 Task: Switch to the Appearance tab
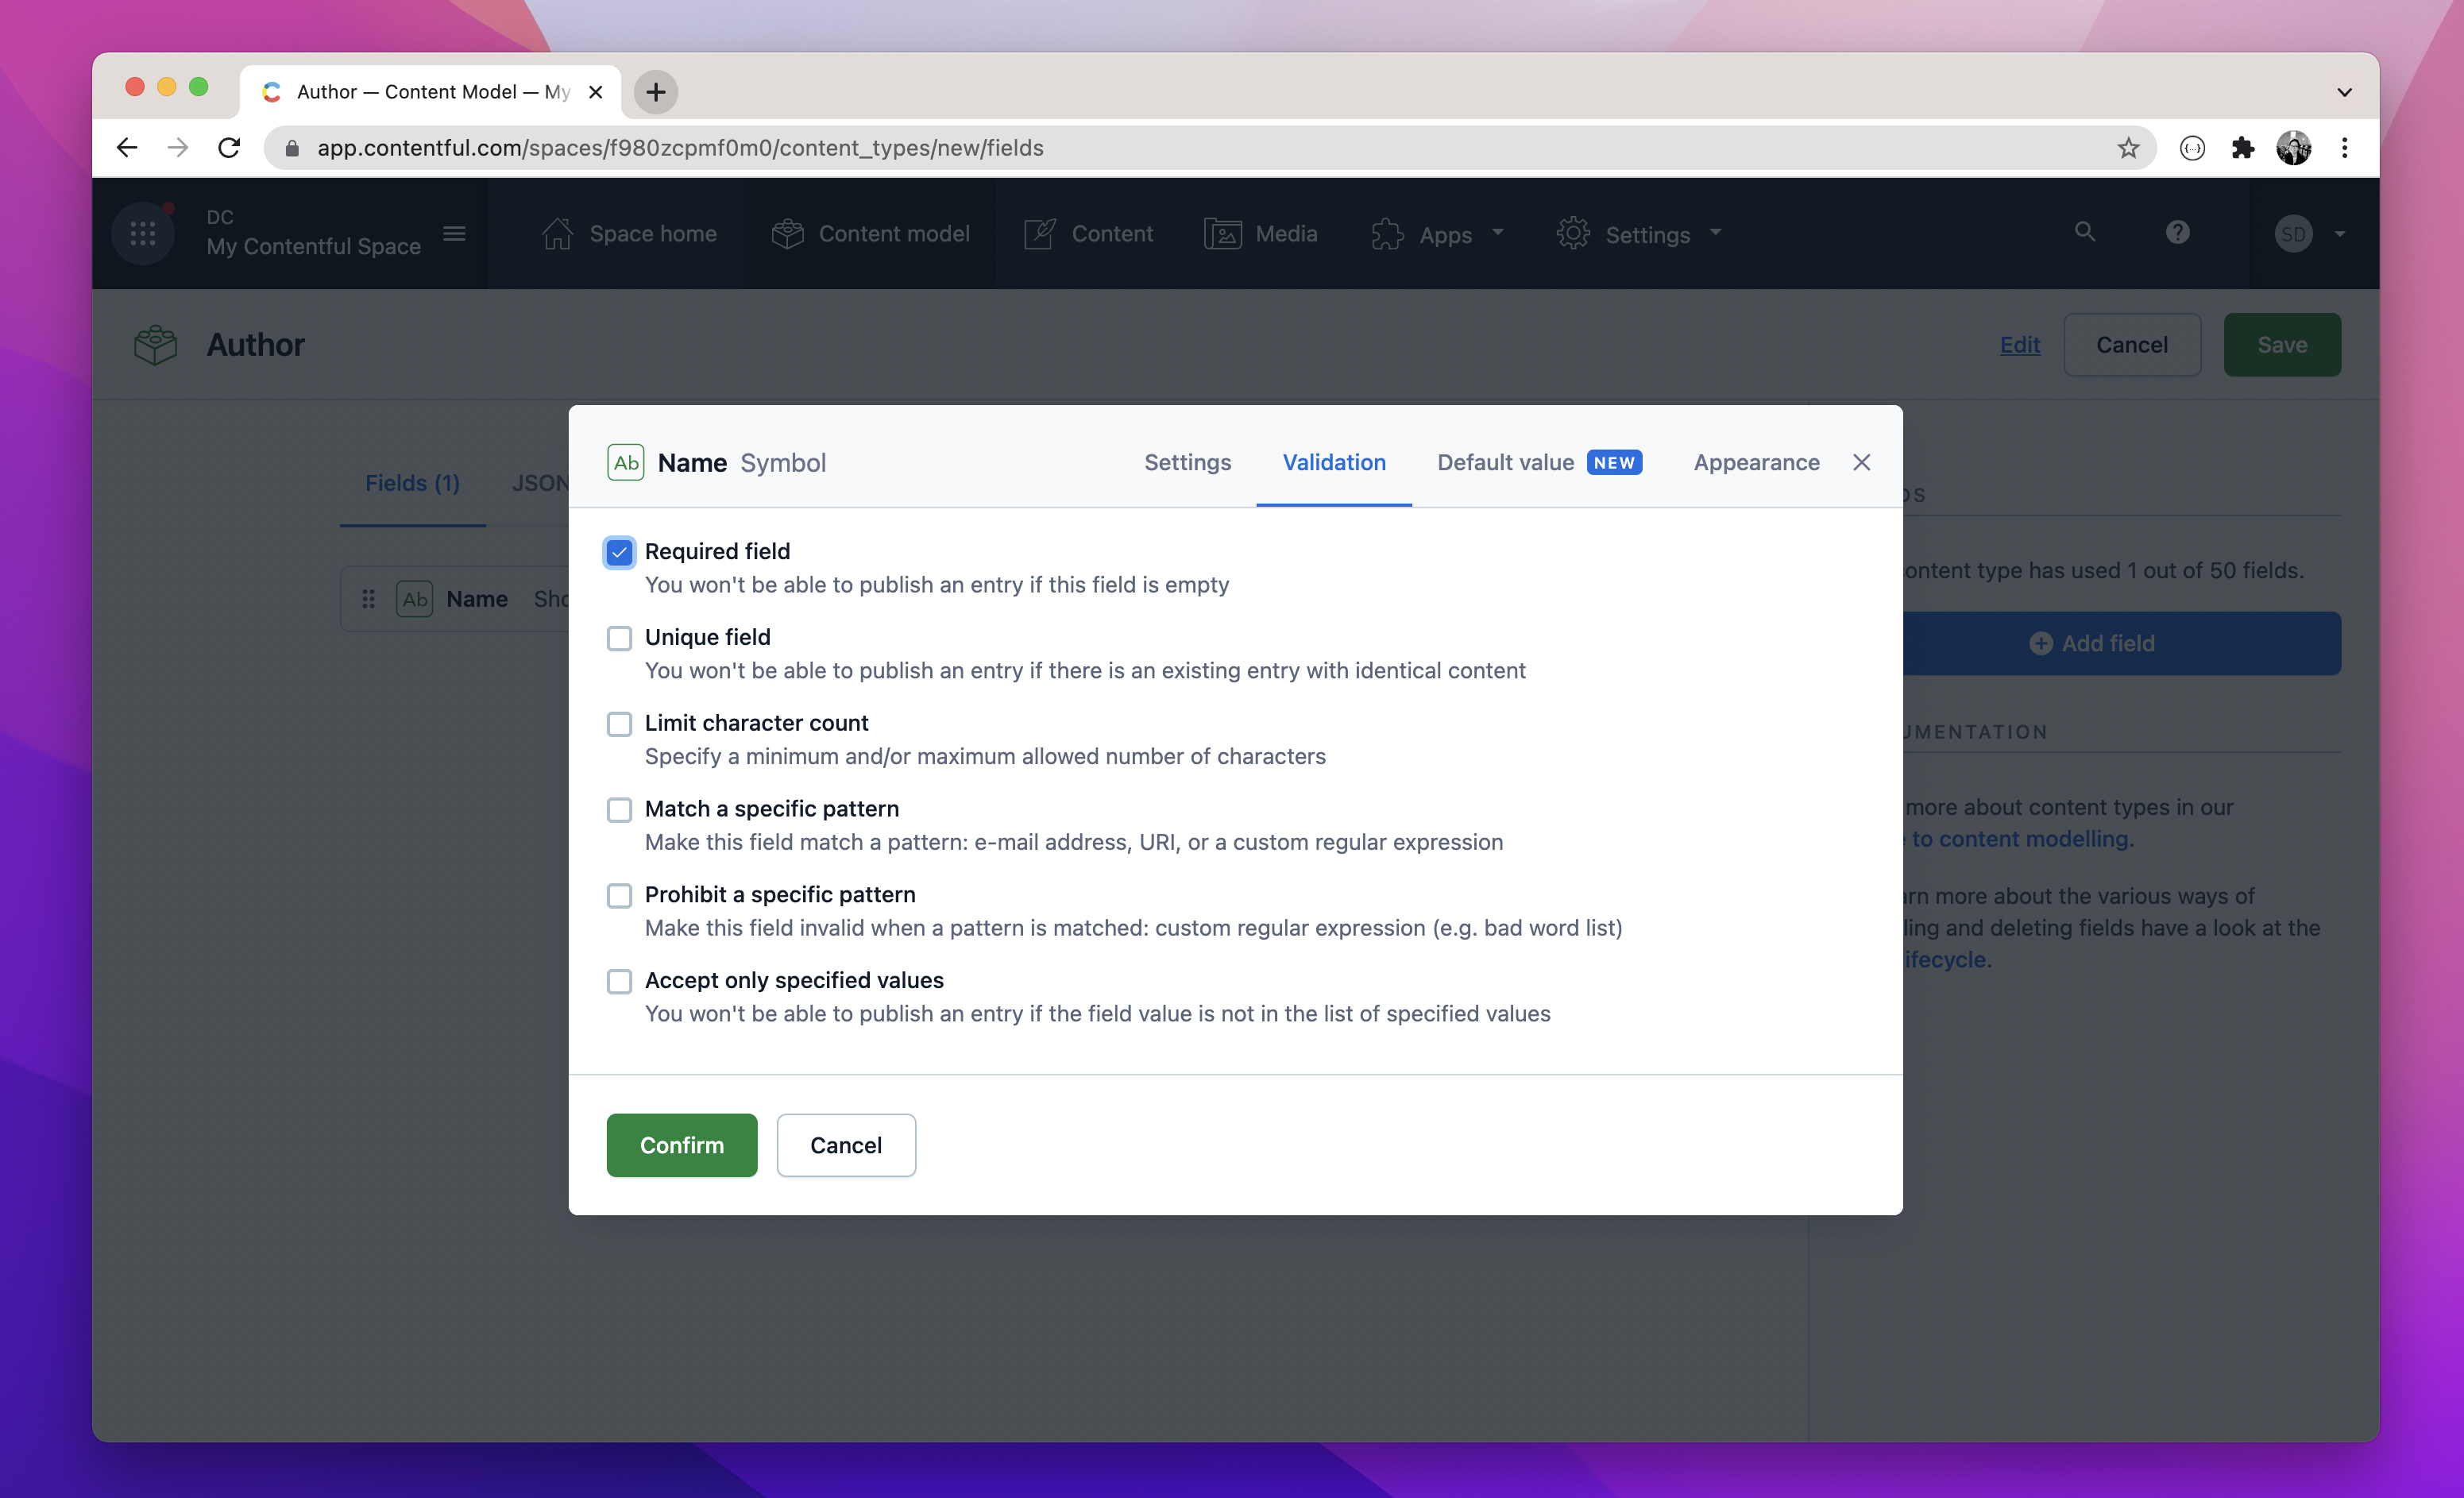tap(1756, 462)
